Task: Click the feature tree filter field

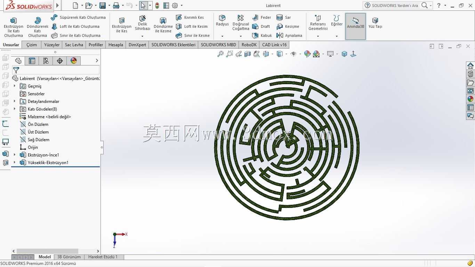Action: coord(56,70)
